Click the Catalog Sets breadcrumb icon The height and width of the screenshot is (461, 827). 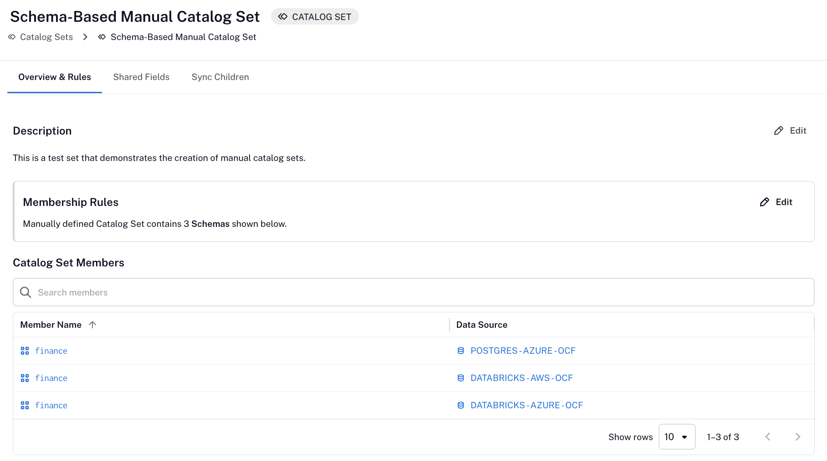(x=12, y=37)
